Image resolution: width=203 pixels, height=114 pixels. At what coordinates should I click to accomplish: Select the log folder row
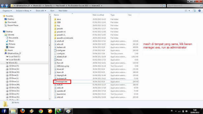tap(96, 25)
